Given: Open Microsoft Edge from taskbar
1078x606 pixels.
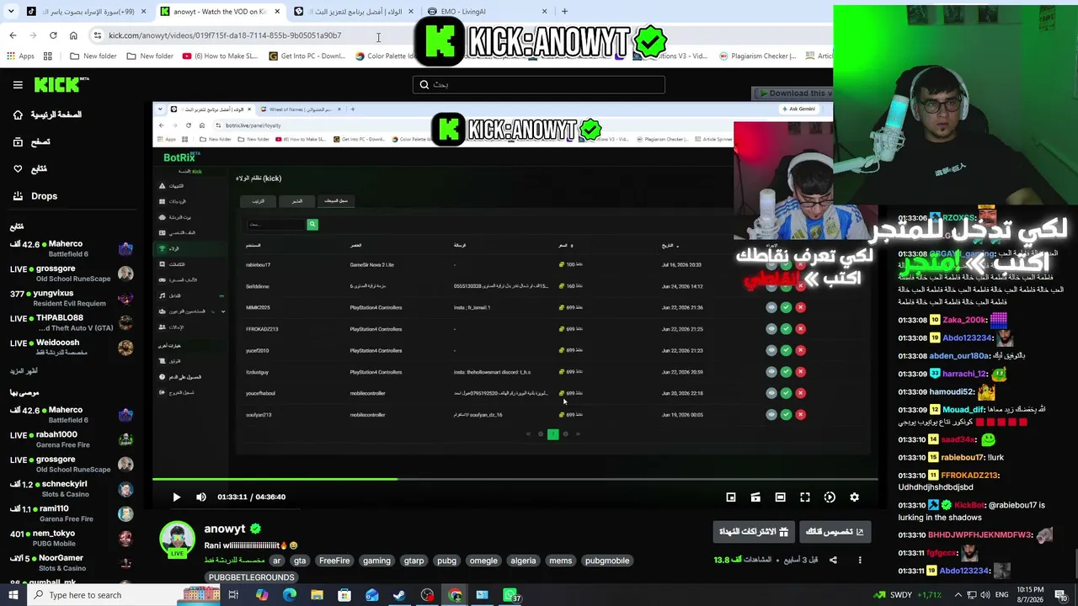Looking at the screenshot, I should coord(289,595).
